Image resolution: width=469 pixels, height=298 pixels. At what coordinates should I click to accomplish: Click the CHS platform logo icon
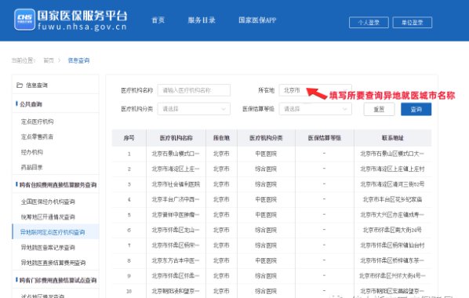click(24, 20)
